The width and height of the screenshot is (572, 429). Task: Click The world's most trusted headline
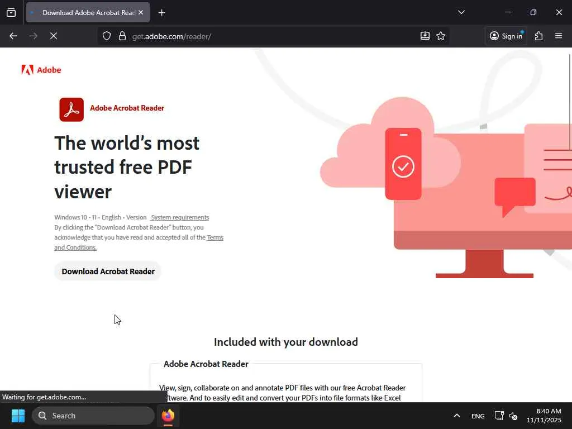pyautogui.click(x=127, y=168)
